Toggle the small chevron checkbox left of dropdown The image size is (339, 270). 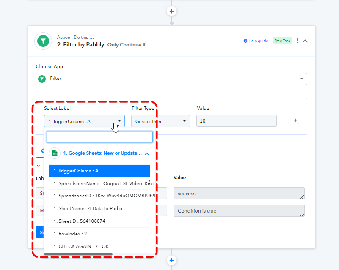click(x=39, y=166)
